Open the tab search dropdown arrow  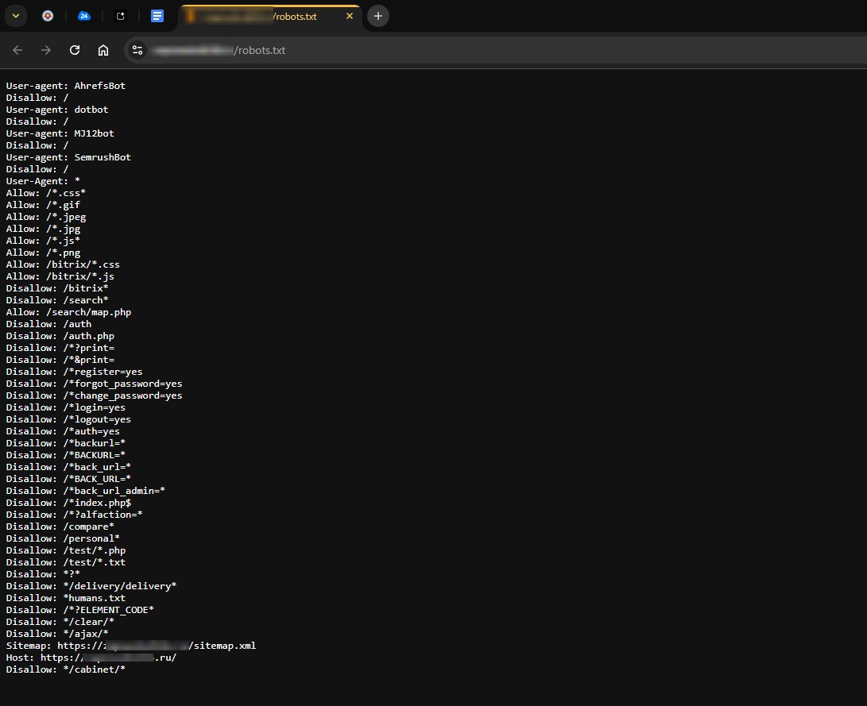coord(16,16)
